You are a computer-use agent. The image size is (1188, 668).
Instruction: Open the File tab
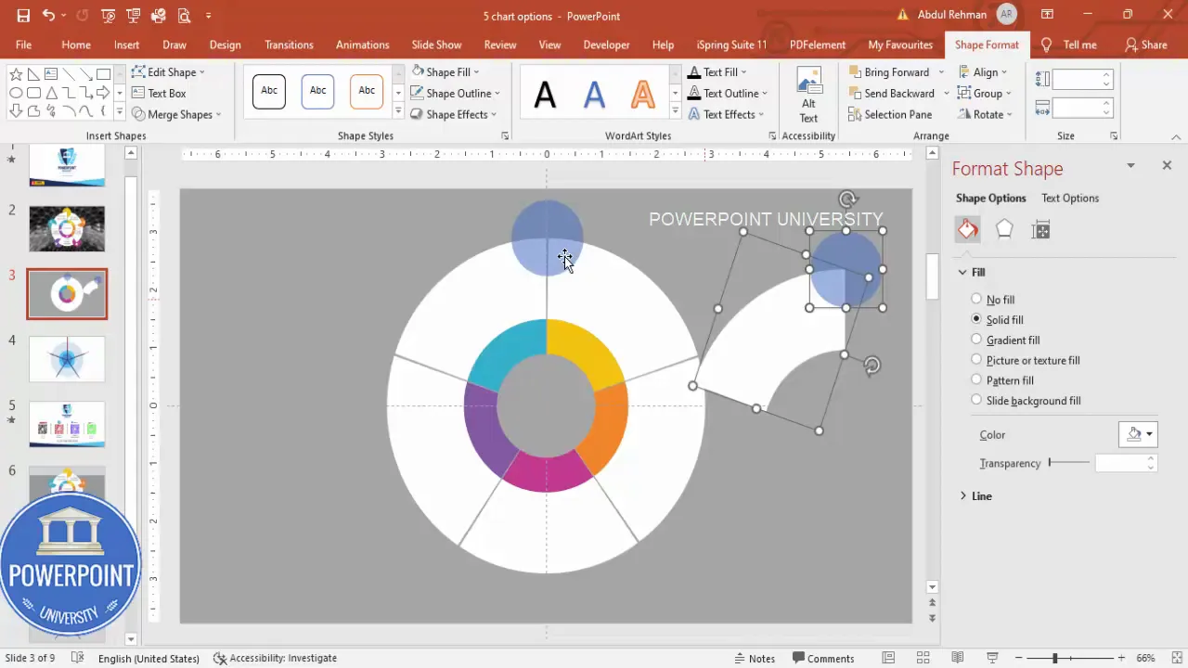23,45
